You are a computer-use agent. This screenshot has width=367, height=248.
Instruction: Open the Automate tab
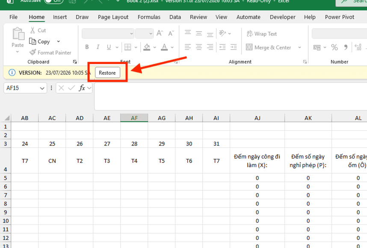tap(249, 17)
